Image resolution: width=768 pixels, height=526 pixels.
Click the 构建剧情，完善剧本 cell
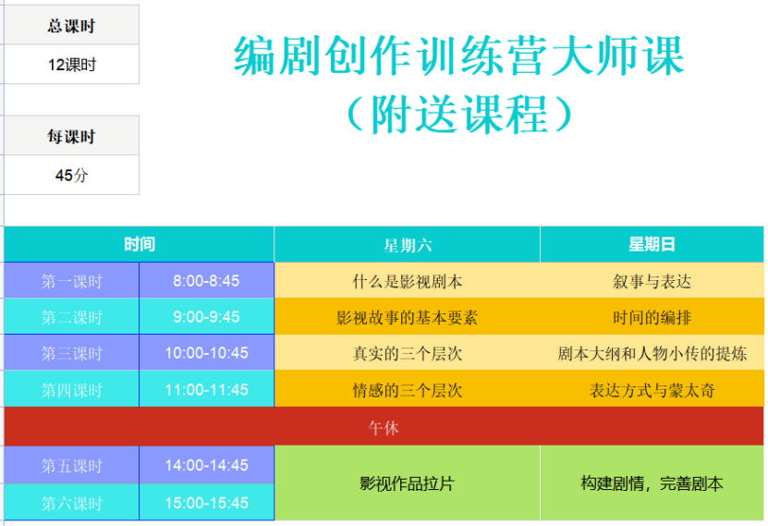coord(652,483)
